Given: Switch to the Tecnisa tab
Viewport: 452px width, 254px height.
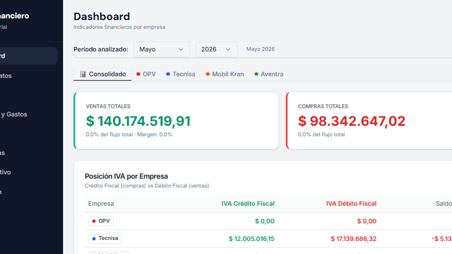Looking at the screenshot, I should [180, 74].
